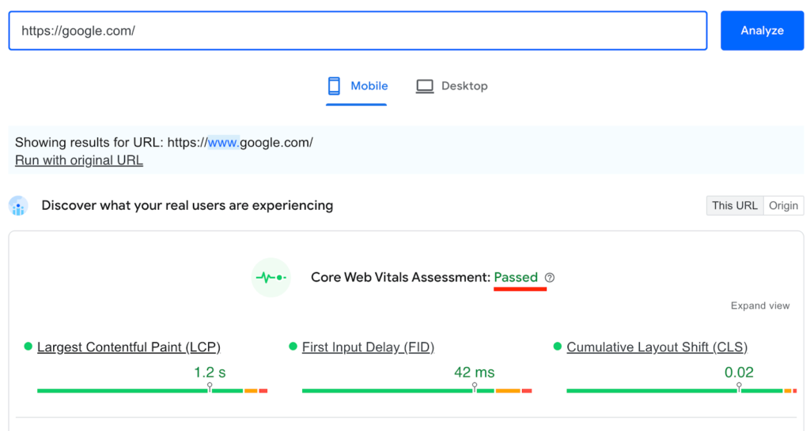Open Run with original URL link

(x=79, y=160)
